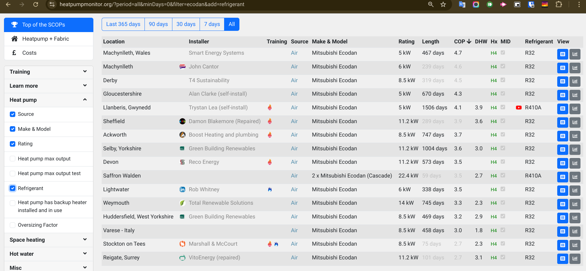
Task: Expand the Space heating section
Action: tap(49, 240)
